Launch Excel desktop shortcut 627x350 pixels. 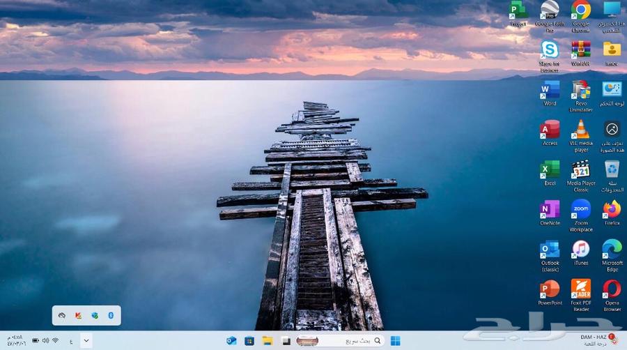pos(550,173)
